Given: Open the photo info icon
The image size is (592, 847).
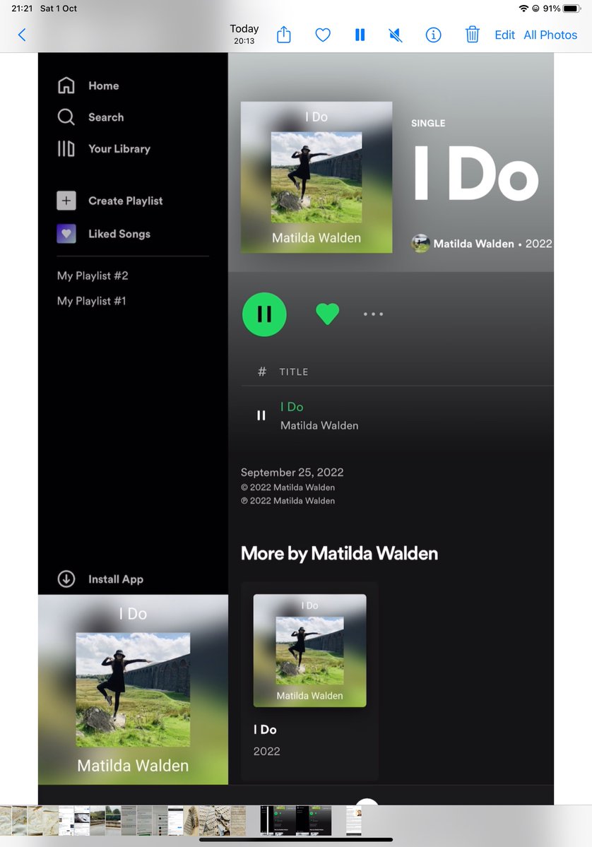Looking at the screenshot, I should pos(433,35).
